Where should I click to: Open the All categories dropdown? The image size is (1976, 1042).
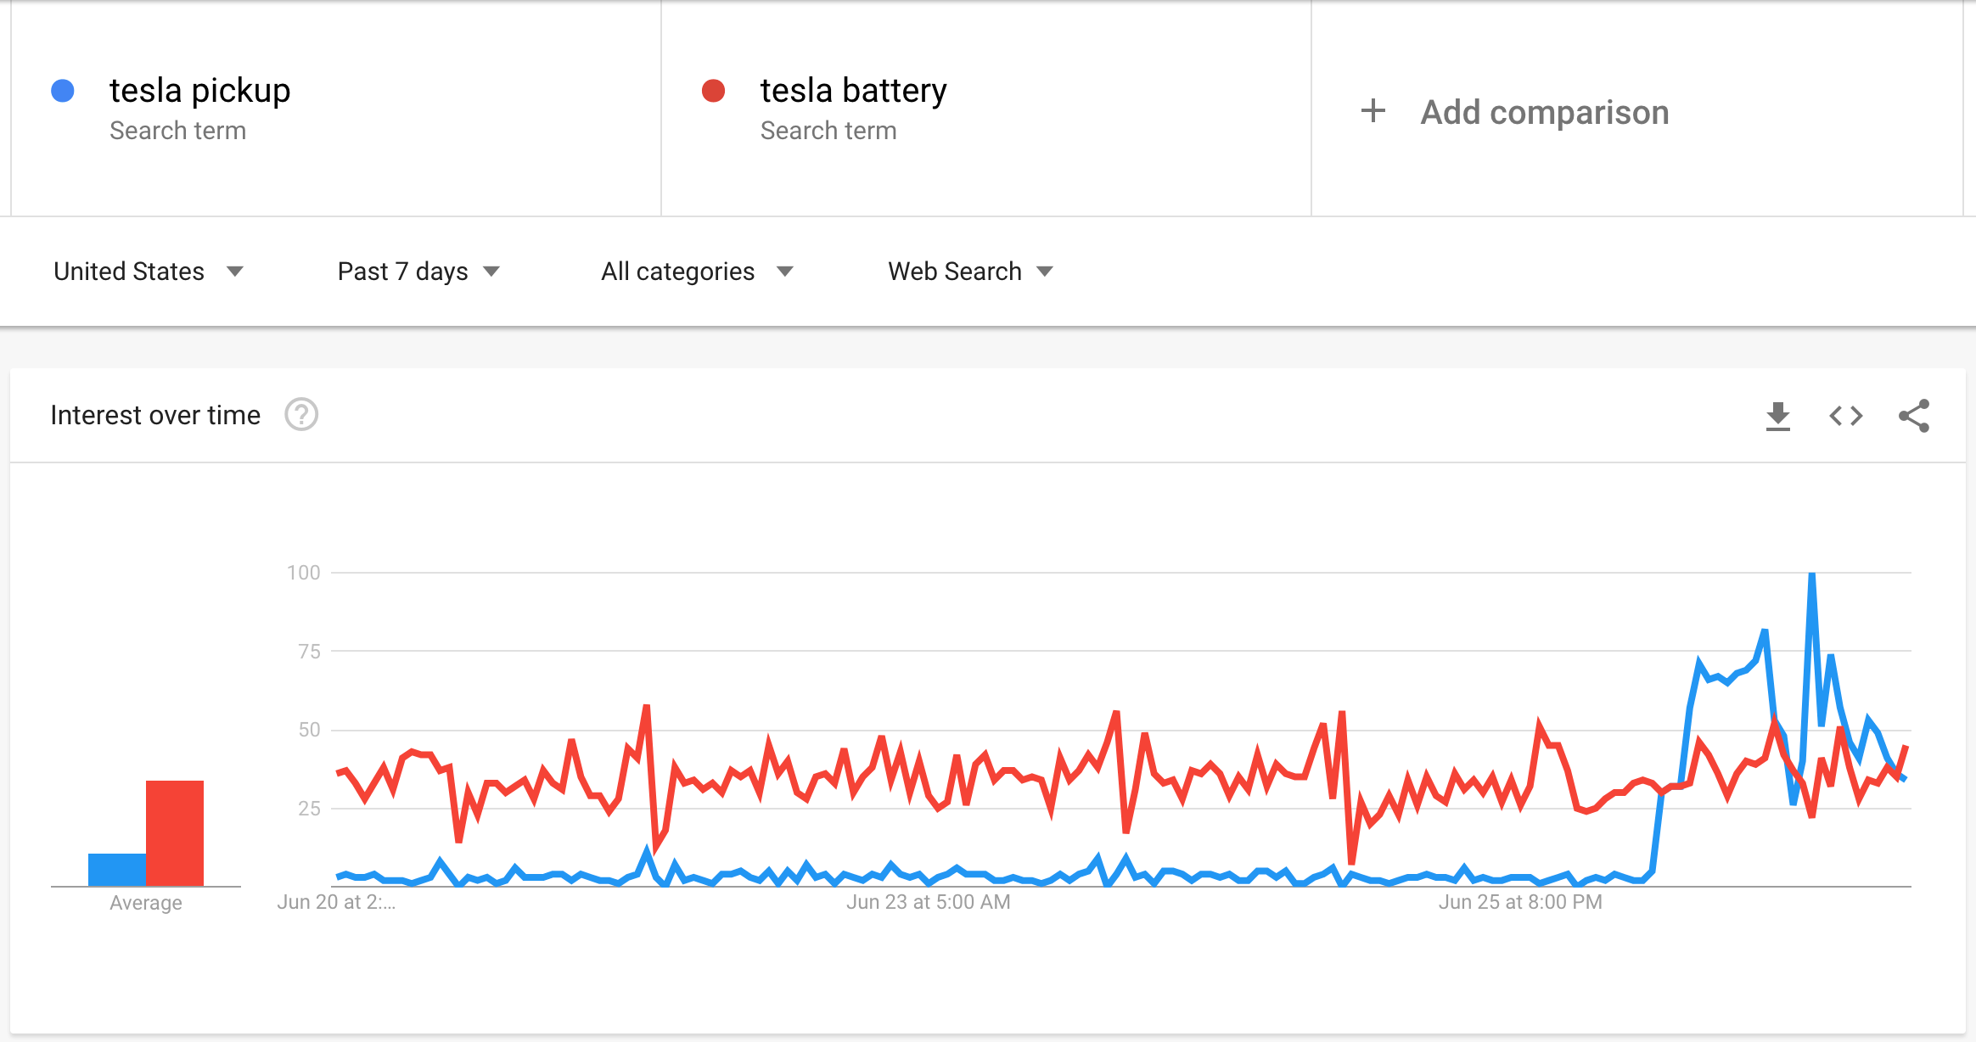(x=697, y=272)
